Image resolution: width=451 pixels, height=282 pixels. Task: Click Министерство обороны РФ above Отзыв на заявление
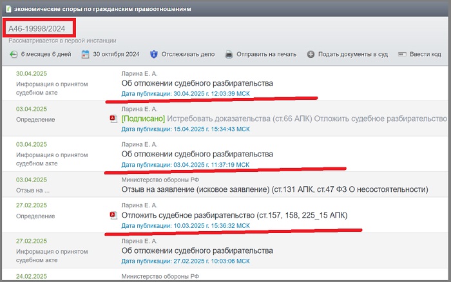(160, 180)
